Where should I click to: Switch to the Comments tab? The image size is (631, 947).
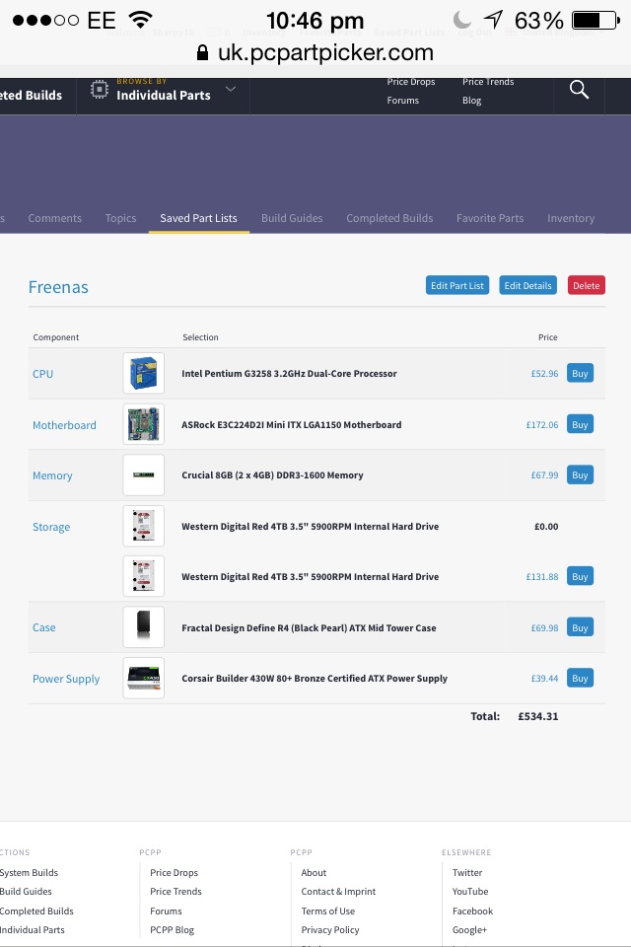(55, 218)
